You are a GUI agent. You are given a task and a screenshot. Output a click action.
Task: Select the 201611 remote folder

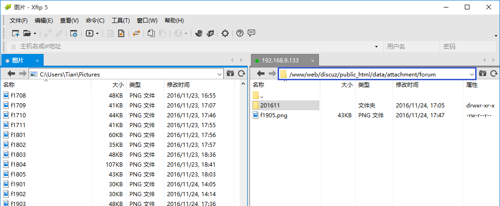pos(270,106)
